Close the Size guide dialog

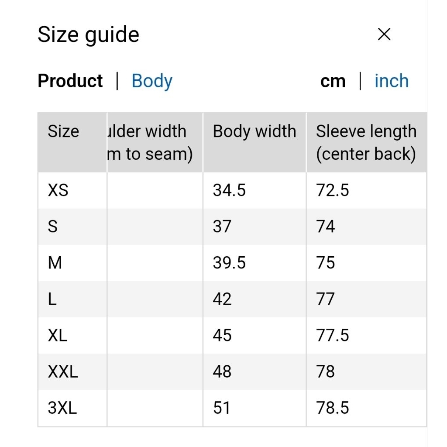384,34
